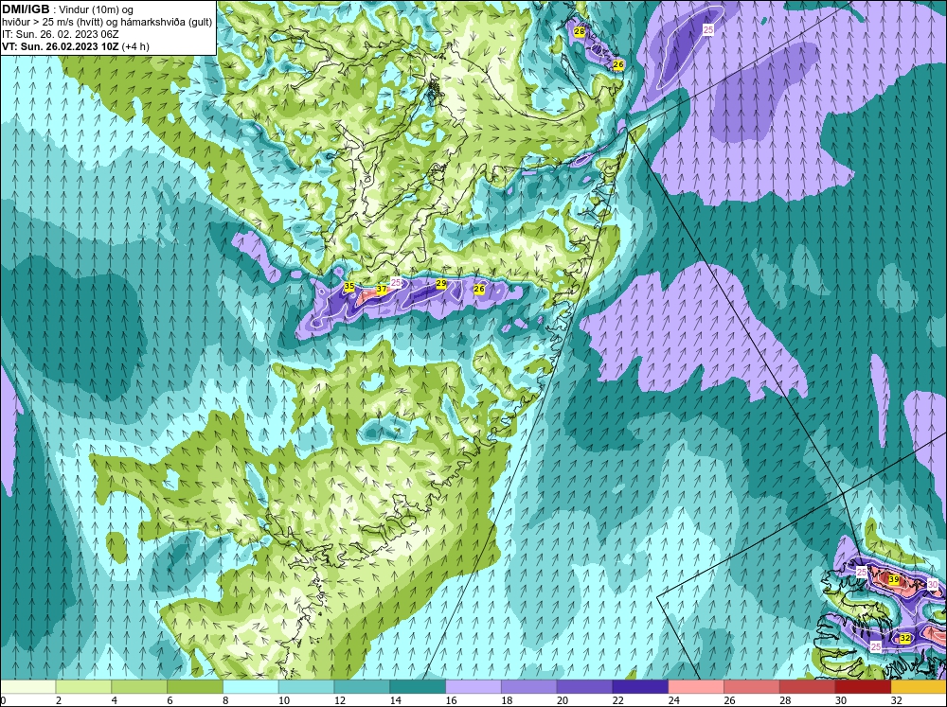Click the legend scale tick label '12'
The image size is (947, 707).
(339, 700)
